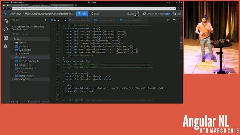The width and height of the screenshot is (240, 135).
Task: Click the project title rxjs-manage-heavily-dynamic-userinterfaces-talk
Action: pyautogui.click(x=49, y=14)
